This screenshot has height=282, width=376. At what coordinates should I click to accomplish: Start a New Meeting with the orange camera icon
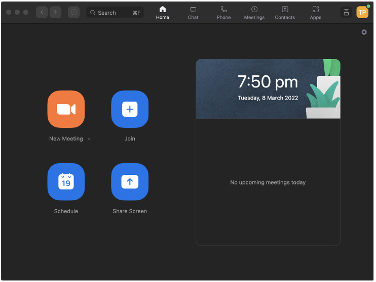click(x=66, y=109)
